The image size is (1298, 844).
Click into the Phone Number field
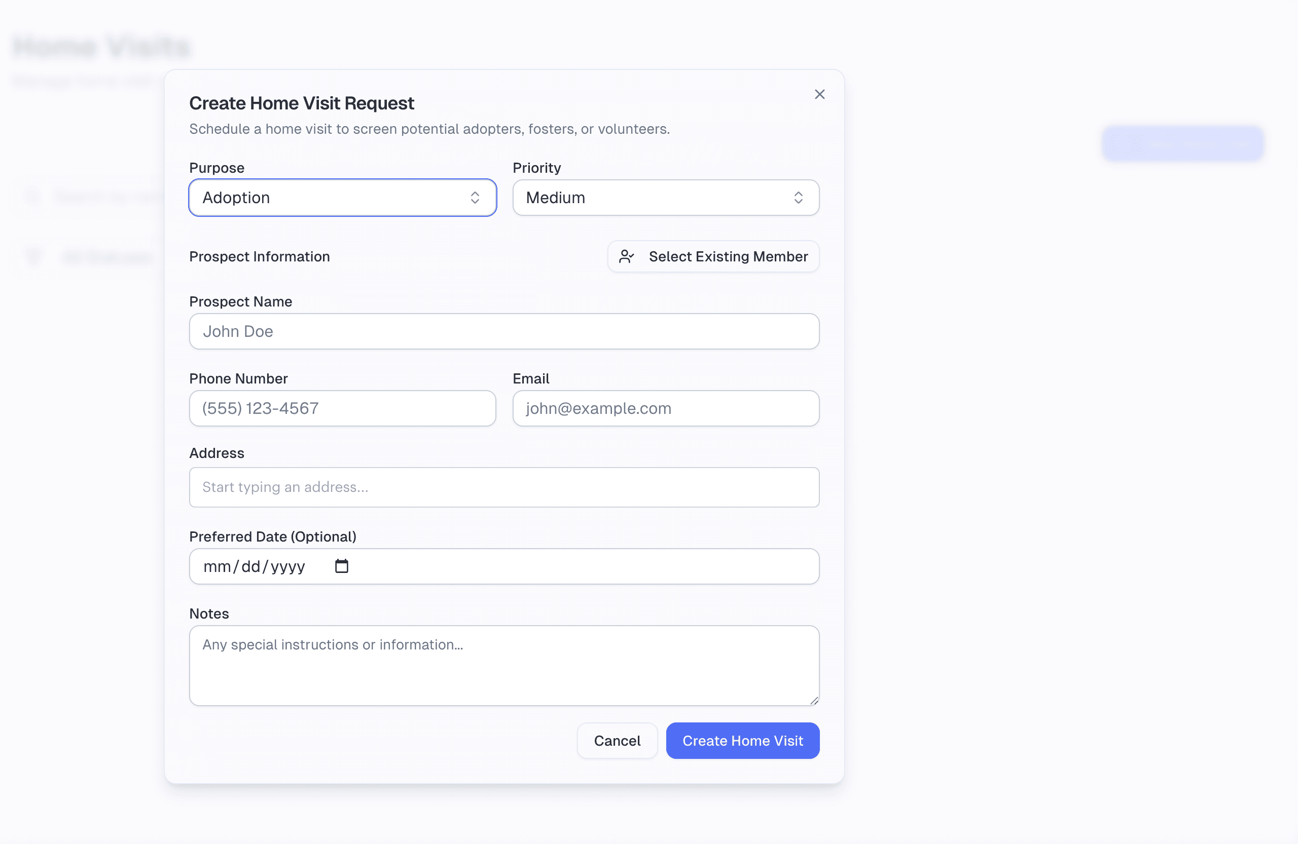click(342, 408)
